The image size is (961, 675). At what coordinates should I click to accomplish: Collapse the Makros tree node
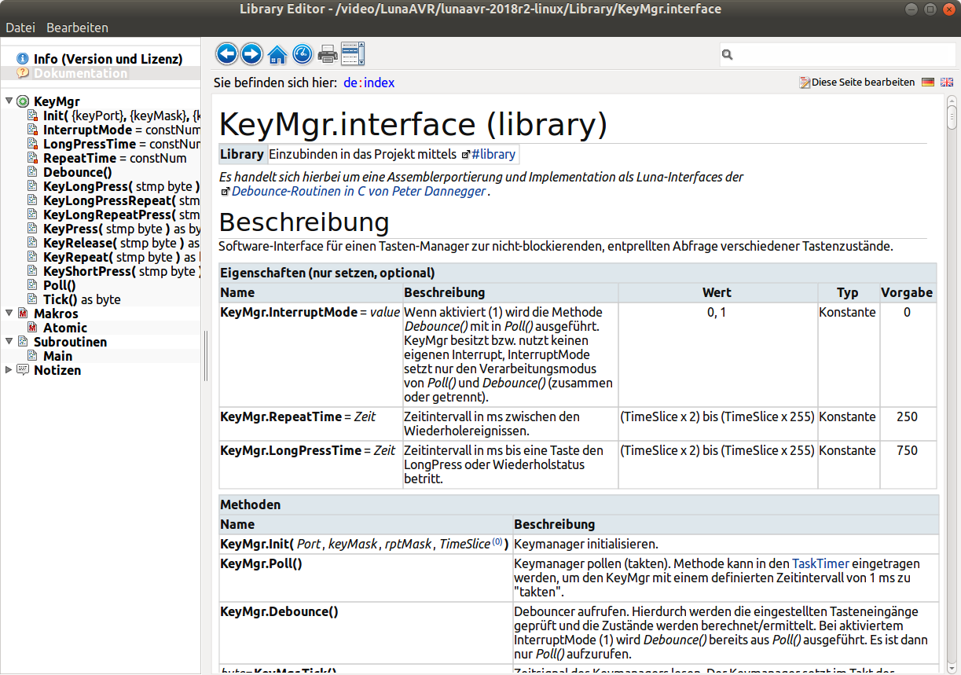coord(9,314)
